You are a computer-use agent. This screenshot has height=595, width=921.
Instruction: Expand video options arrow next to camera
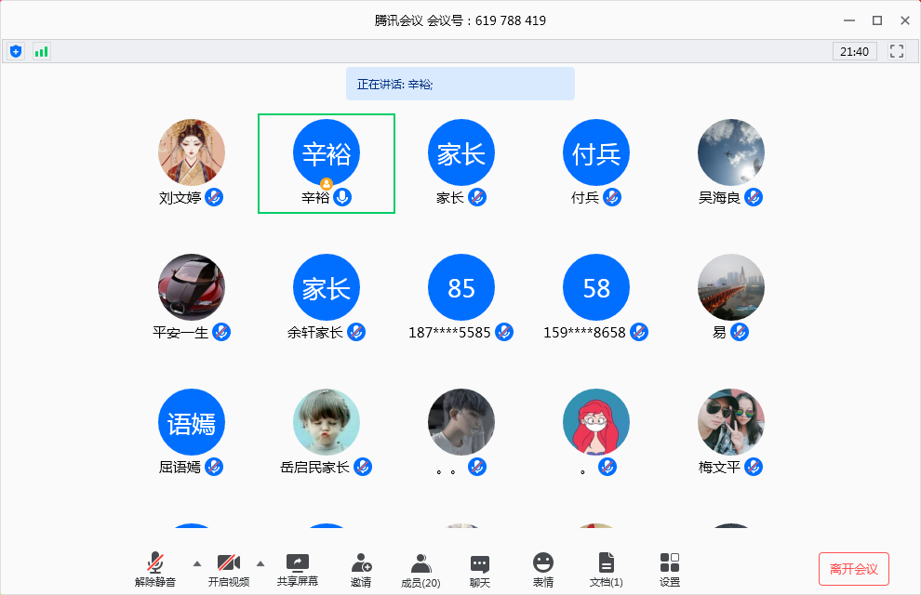(260, 563)
